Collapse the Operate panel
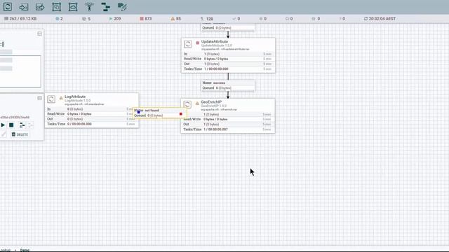449x252 pixels. 39,98
